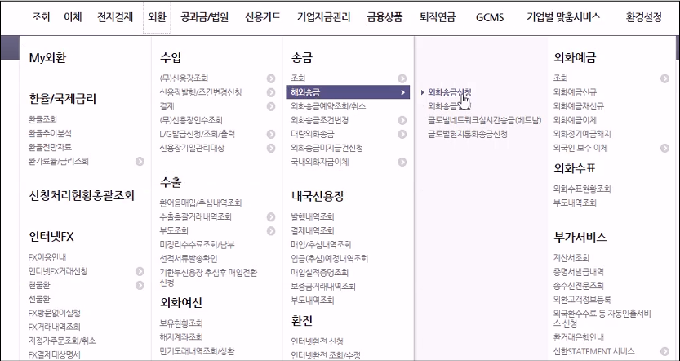Open 외화예금이체
The height and width of the screenshot is (361, 680).
click(x=575, y=120)
